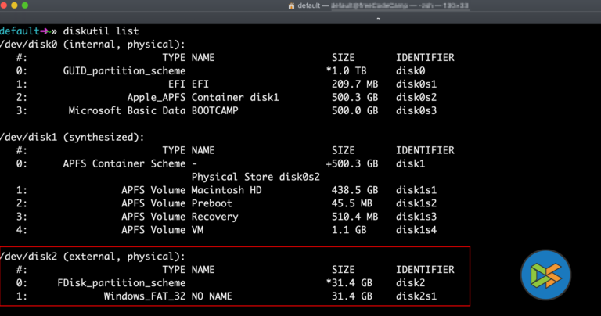The height and width of the screenshot is (316, 601).
Task: Click the FDisk_partition_scheme type text
Action: coord(121,282)
